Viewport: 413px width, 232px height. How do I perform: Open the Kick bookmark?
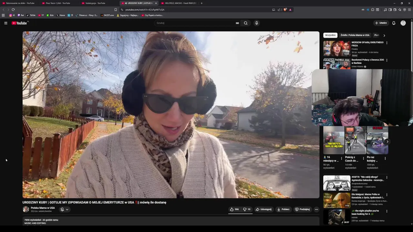coord(50,15)
